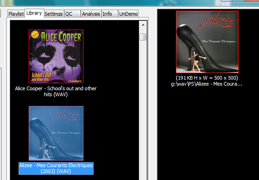Click the highlighted Alizee Mes Courants Electriques label
The height and width of the screenshot is (180, 259).
56,168
